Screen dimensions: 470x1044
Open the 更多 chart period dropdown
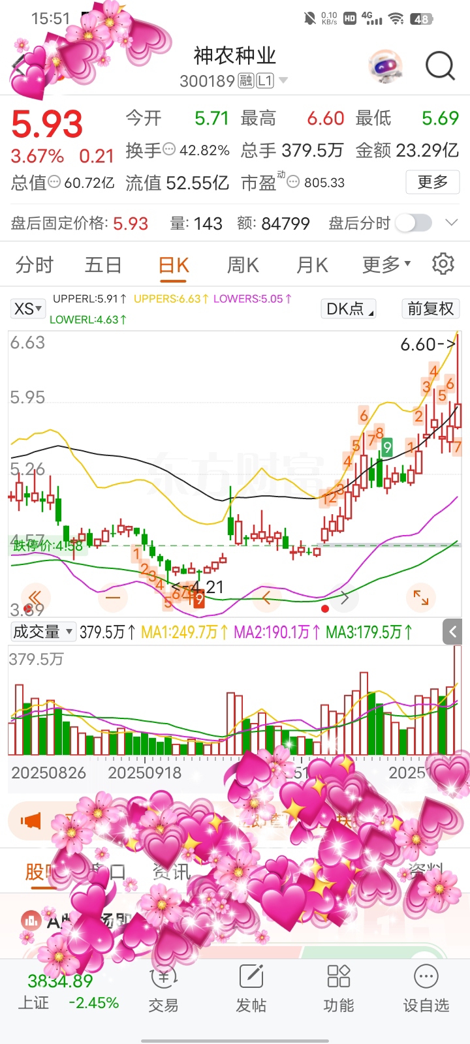[x=386, y=265]
